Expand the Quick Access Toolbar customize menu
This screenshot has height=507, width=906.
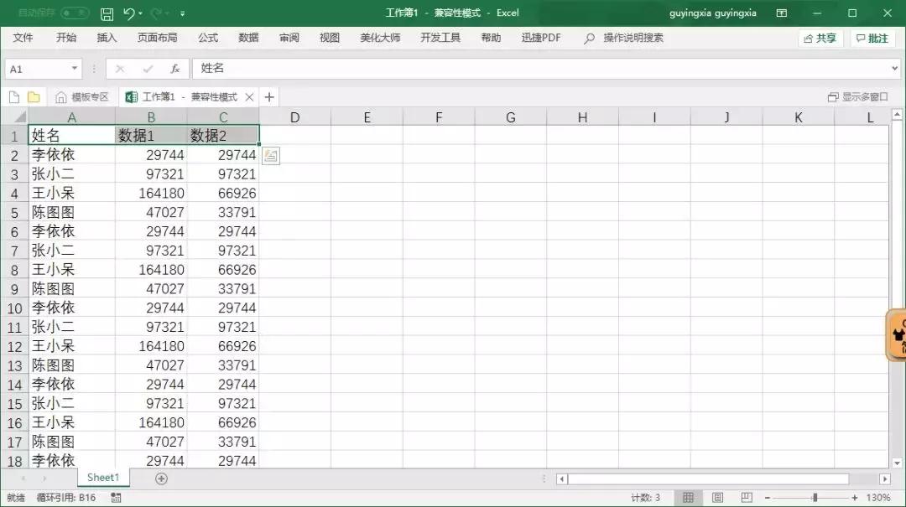[x=180, y=13]
